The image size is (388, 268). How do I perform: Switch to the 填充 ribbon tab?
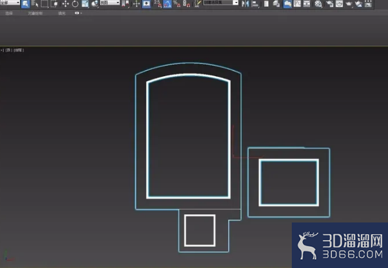(62, 13)
